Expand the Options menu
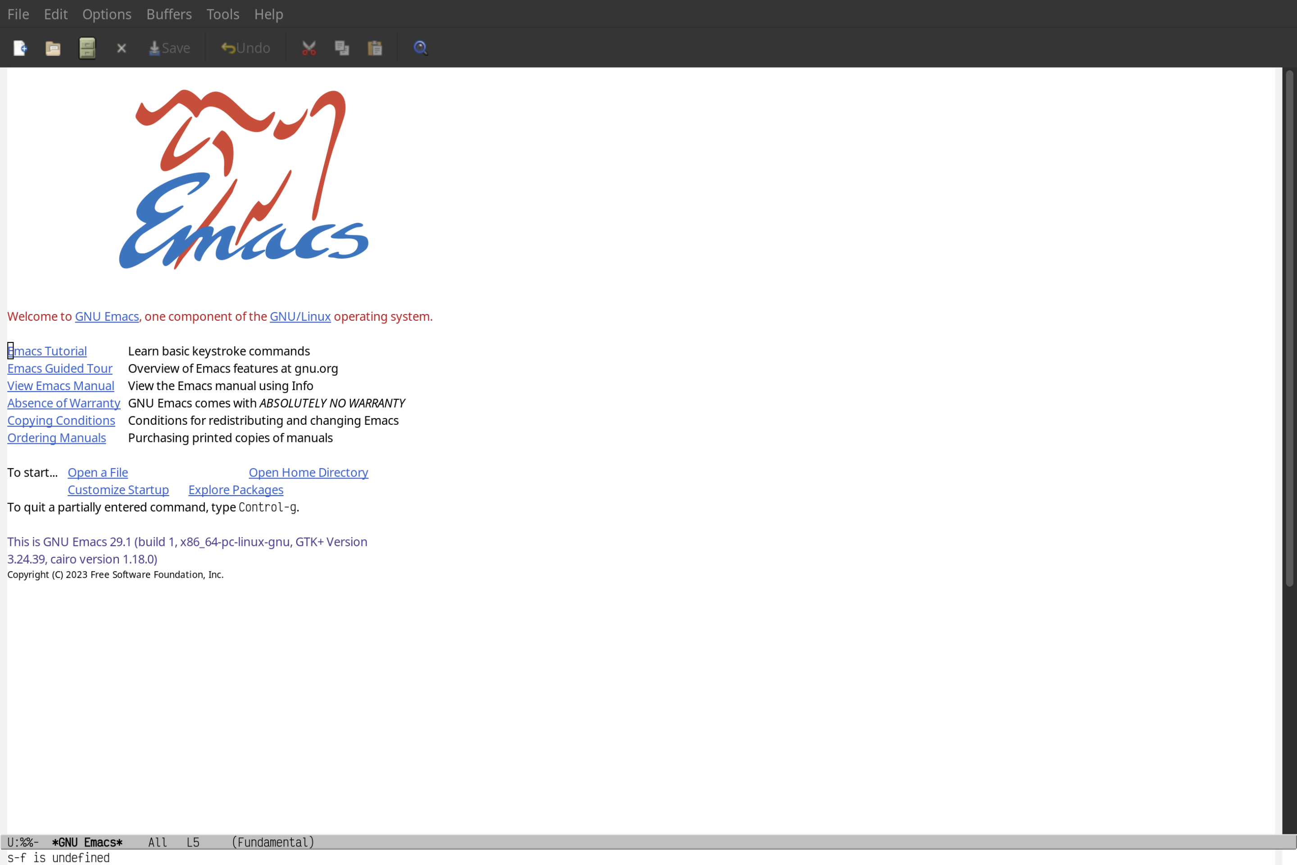 pyautogui.click(x=106, y=14)
